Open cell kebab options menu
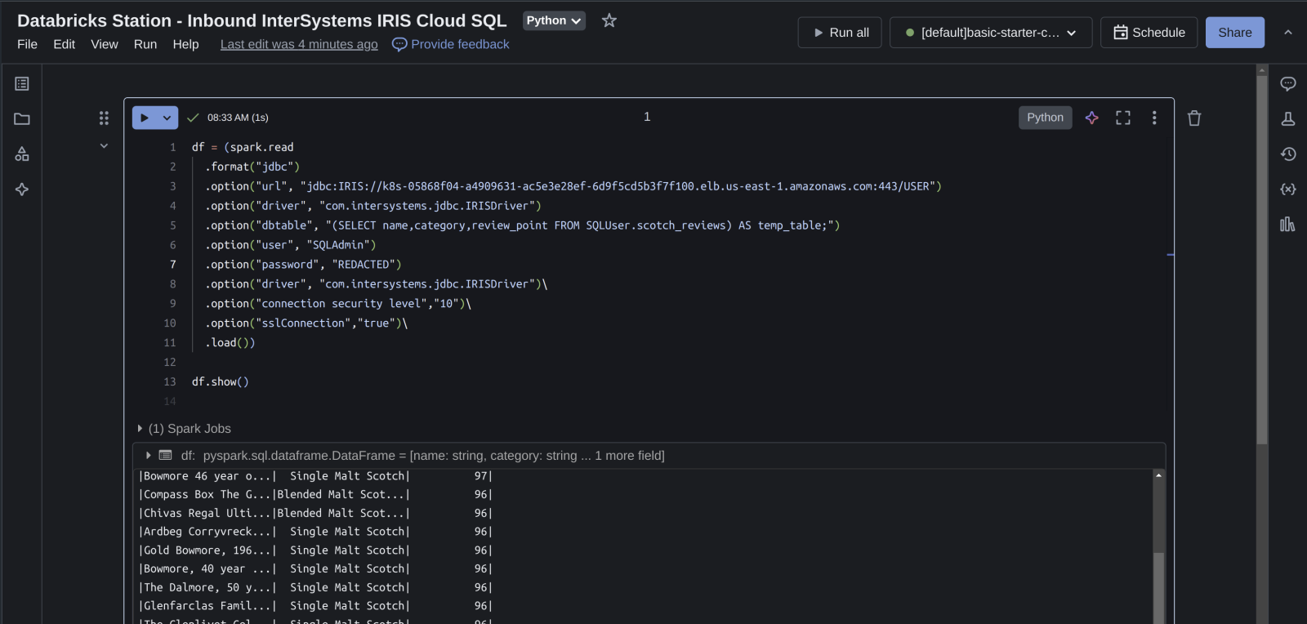 point(1153,118)
